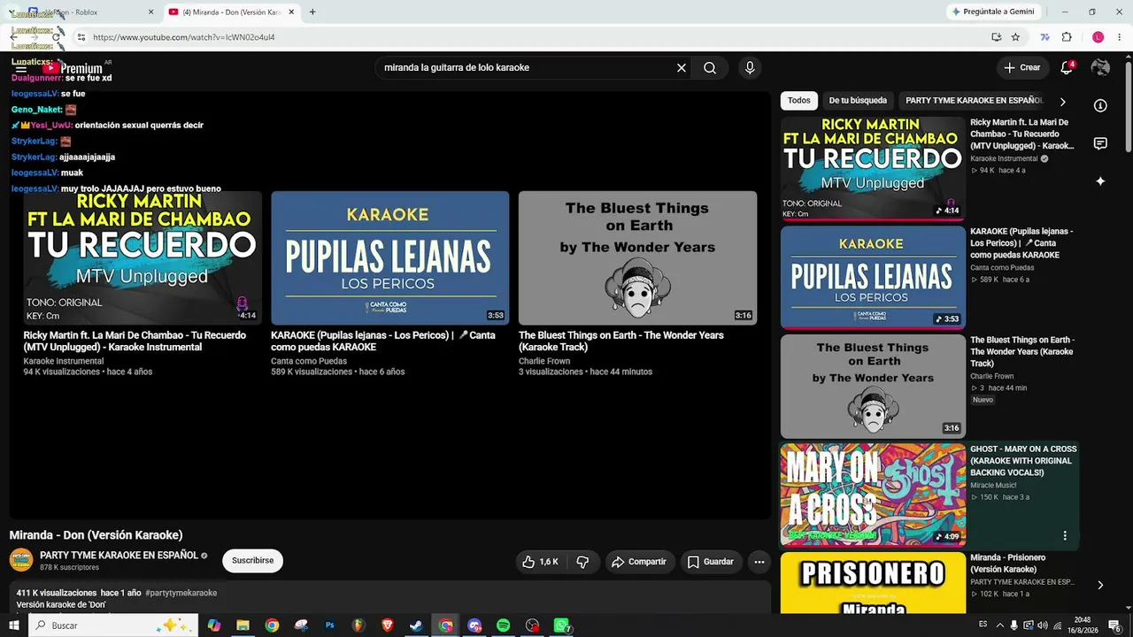The width and height of the screenshot is (1133, 637).
Task: Open WhatsApp from the taskbar
Action: click(560, 625)
